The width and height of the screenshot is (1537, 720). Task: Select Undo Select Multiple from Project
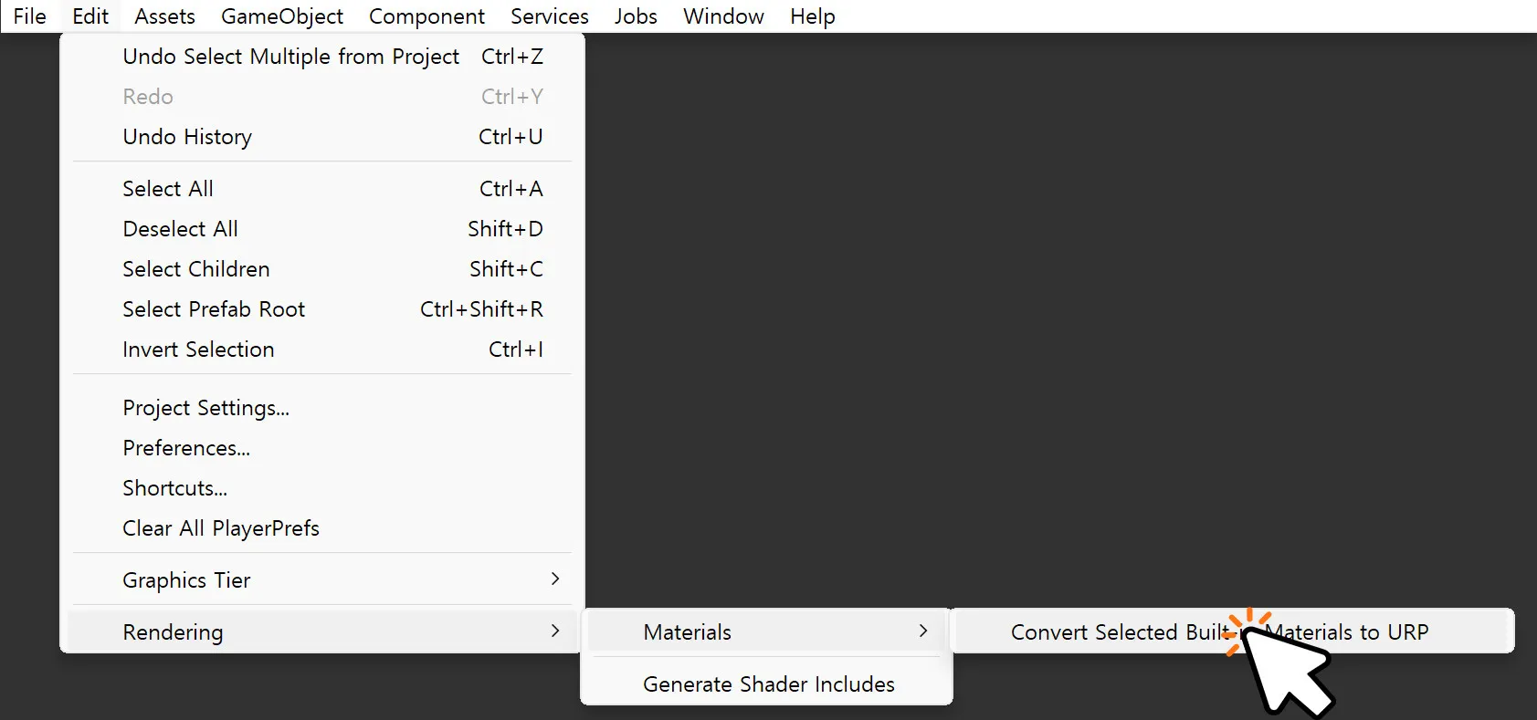pyautogui.click(x=290, y=56)
